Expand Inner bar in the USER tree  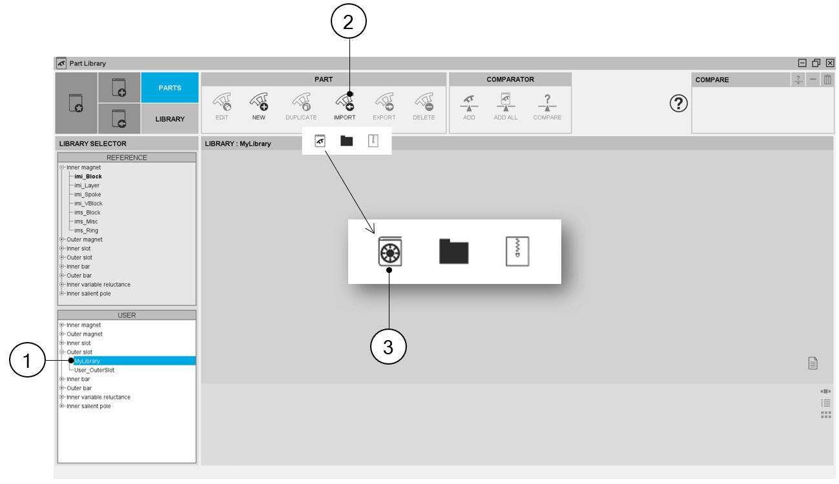(62, 379)
